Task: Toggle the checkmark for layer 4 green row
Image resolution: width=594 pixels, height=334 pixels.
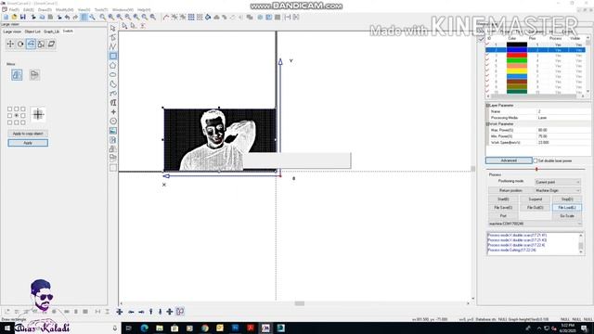Action: click(x=487, y=60)
